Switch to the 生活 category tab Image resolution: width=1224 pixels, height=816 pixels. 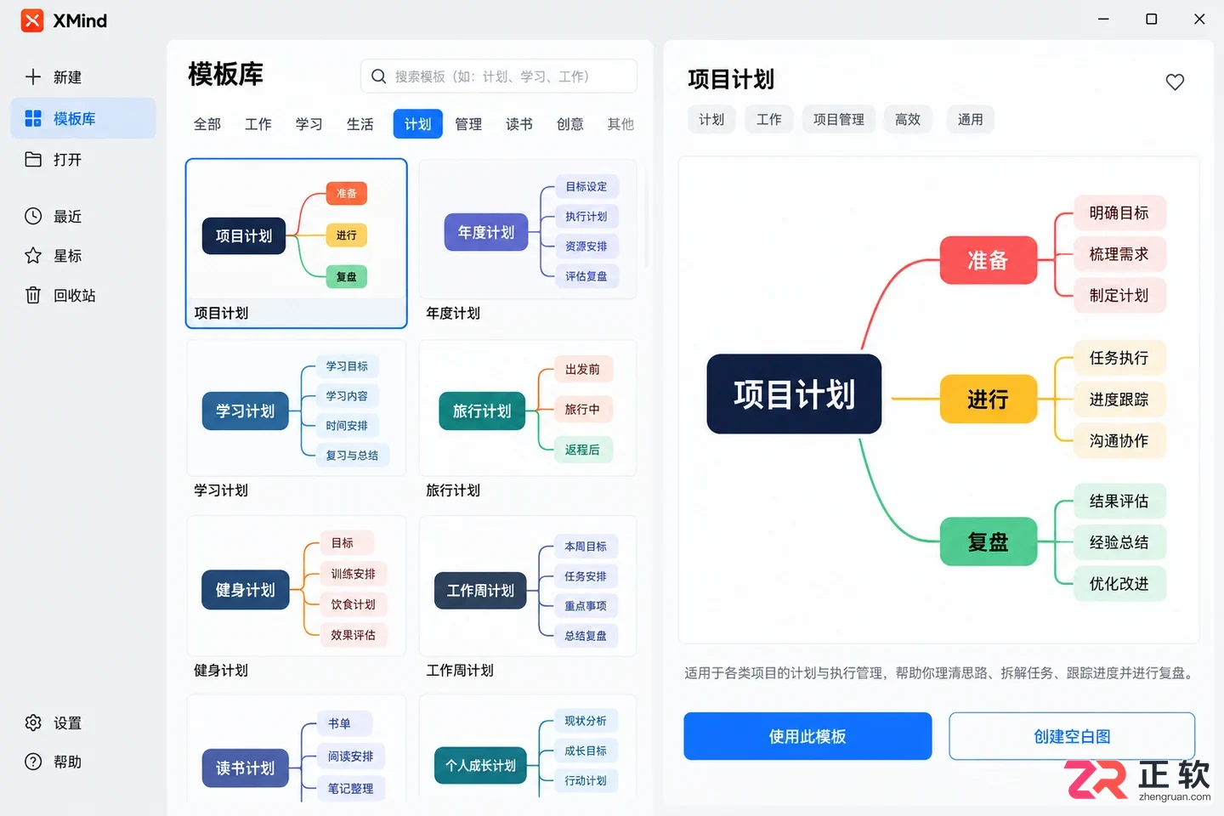(x=360, y=124)
